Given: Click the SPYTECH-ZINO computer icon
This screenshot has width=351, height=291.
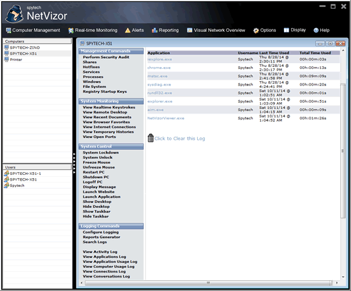Looking at the screenshot, I should point(6,47).
